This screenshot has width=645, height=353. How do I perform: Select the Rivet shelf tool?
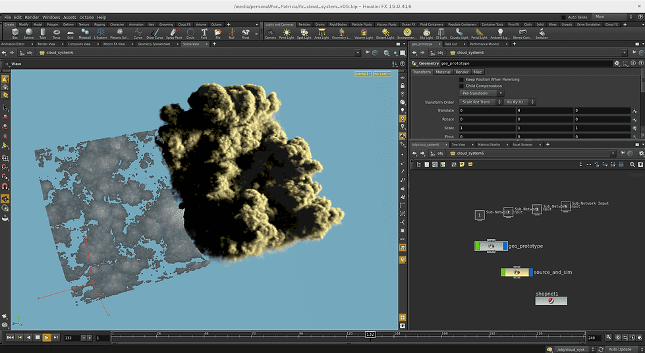[x=246, y=34]
